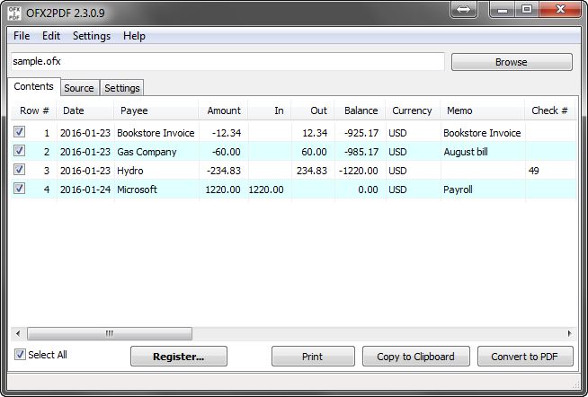The image size is (588, 397).
Task: Close the OFX2PDF window
Action: click(x=560, y=9)
